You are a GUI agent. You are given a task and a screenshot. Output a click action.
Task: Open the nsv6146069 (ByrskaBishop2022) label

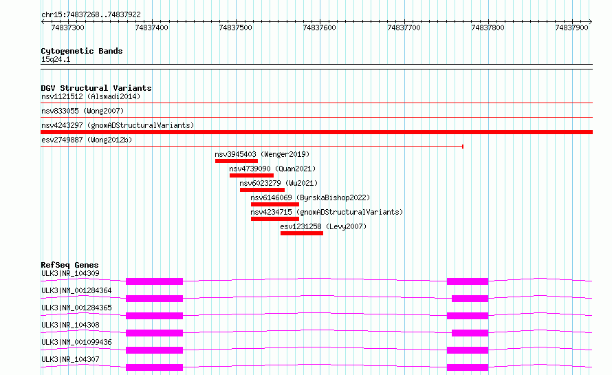pos(310,197)
